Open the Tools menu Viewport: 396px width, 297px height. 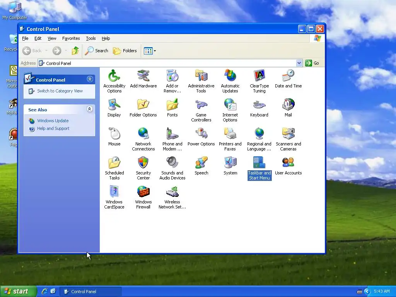tap(90, 38)
